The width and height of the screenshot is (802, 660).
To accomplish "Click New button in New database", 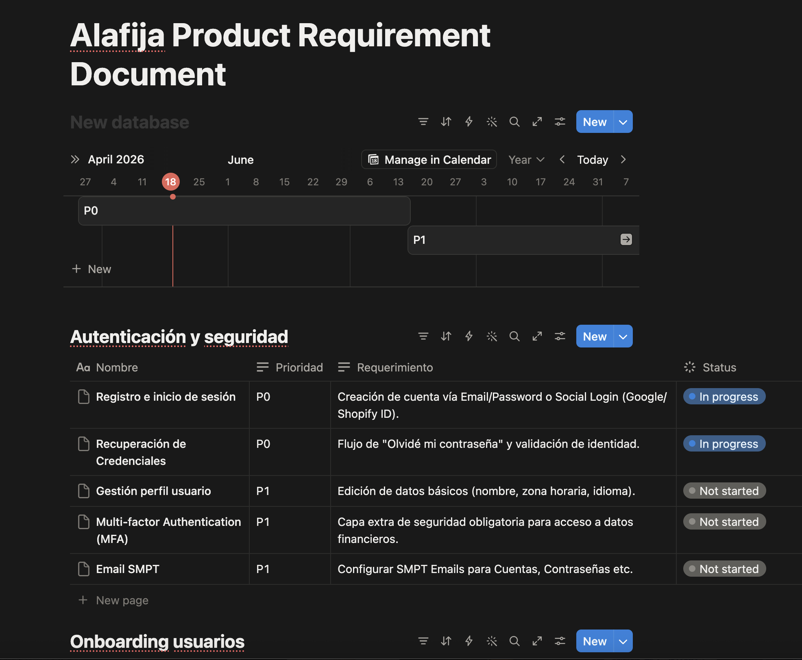I will [595, 122].
